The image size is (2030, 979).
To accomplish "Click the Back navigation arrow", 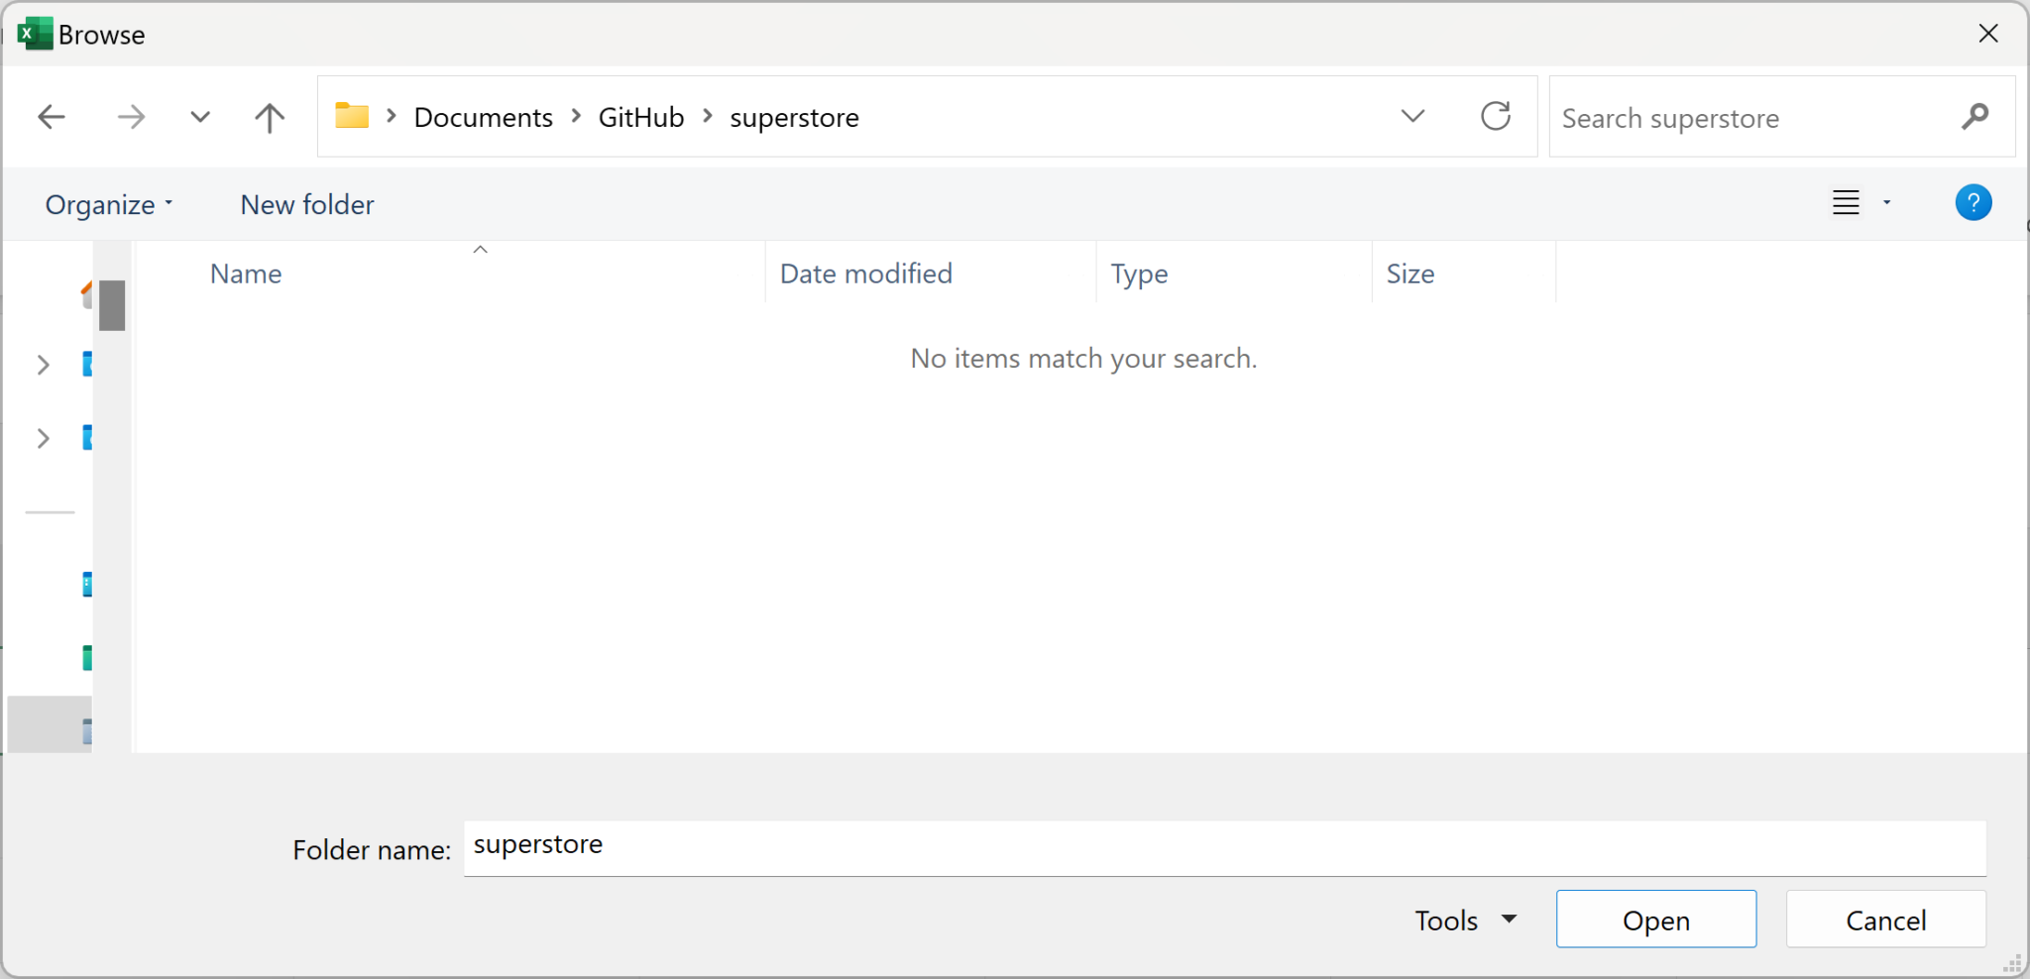I will (x=52, y=118).
